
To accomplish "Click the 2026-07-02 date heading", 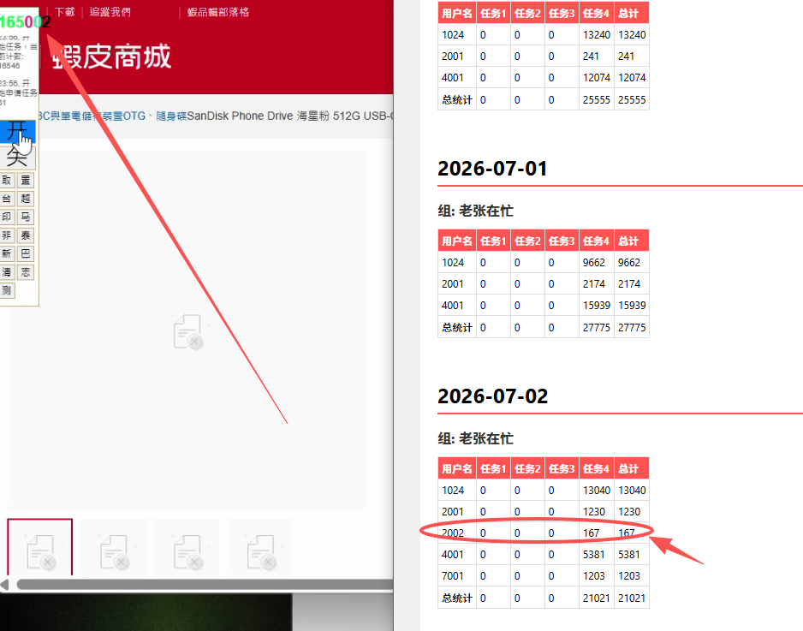I will pos(492,396).
